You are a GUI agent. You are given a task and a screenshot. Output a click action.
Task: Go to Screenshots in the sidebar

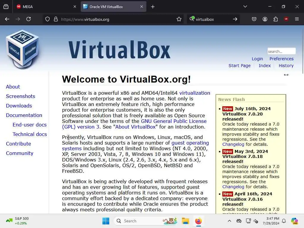(20, 96)
